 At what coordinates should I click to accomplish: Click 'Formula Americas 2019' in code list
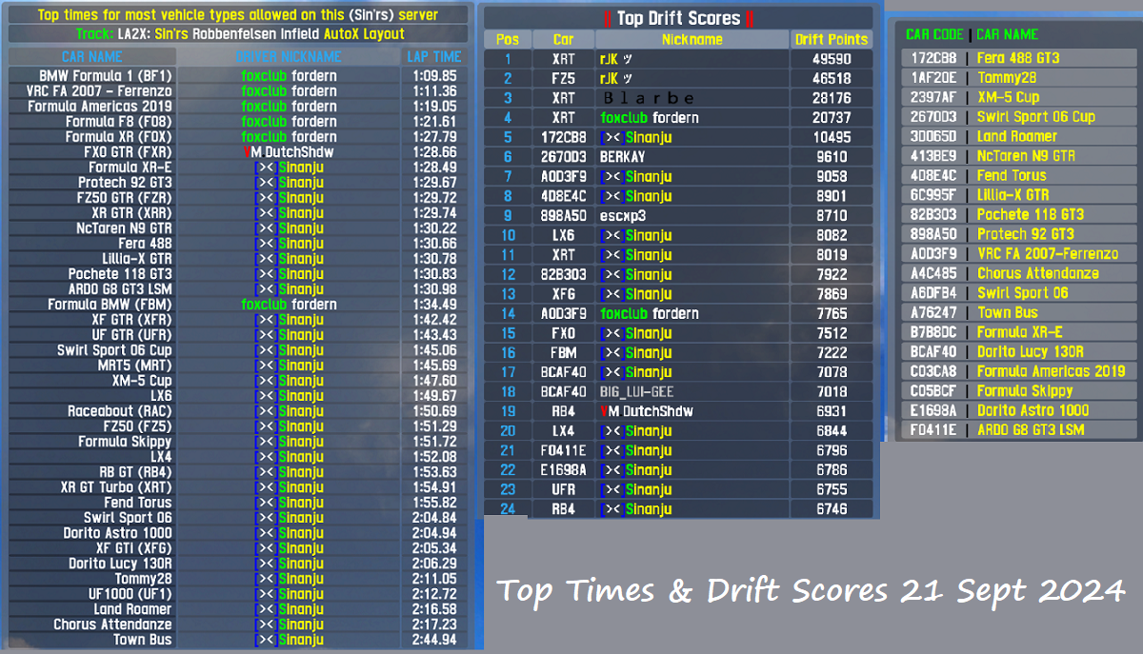[x=1051, y=371]
